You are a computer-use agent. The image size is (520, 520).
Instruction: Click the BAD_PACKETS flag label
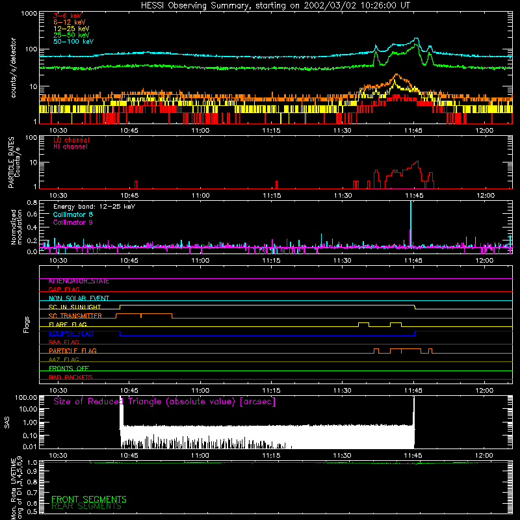coord(71,377)
